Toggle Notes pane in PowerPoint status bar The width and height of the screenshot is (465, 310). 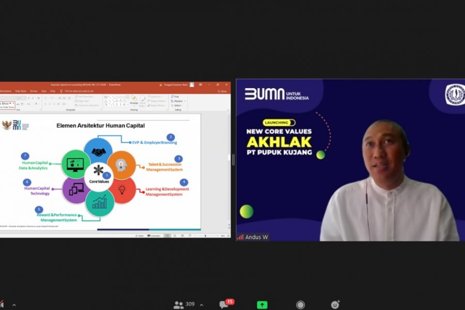tap(138, 236)
